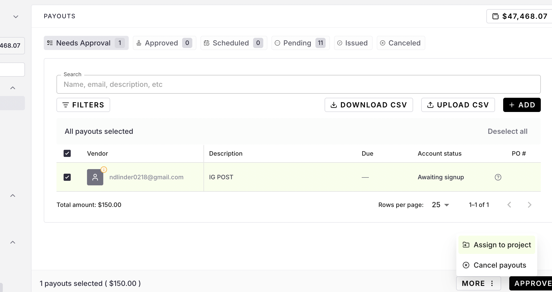This screenshot has height=292, width=552.
Task: Collapse the top sidebar chevron-down section
Action: [x=16, y=17]
